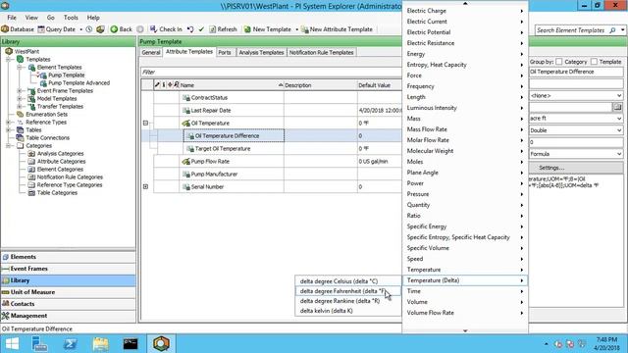This screenshot has height=353, width=628.
Task: Collapse the Oil Temperature attribute row
Action: pos(146,123)
